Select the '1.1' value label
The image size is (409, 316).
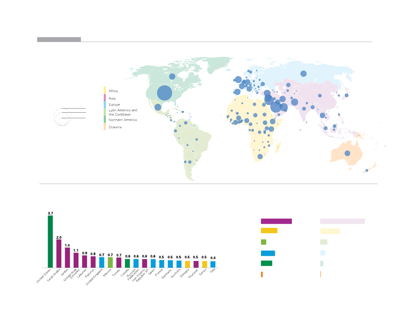76,251
